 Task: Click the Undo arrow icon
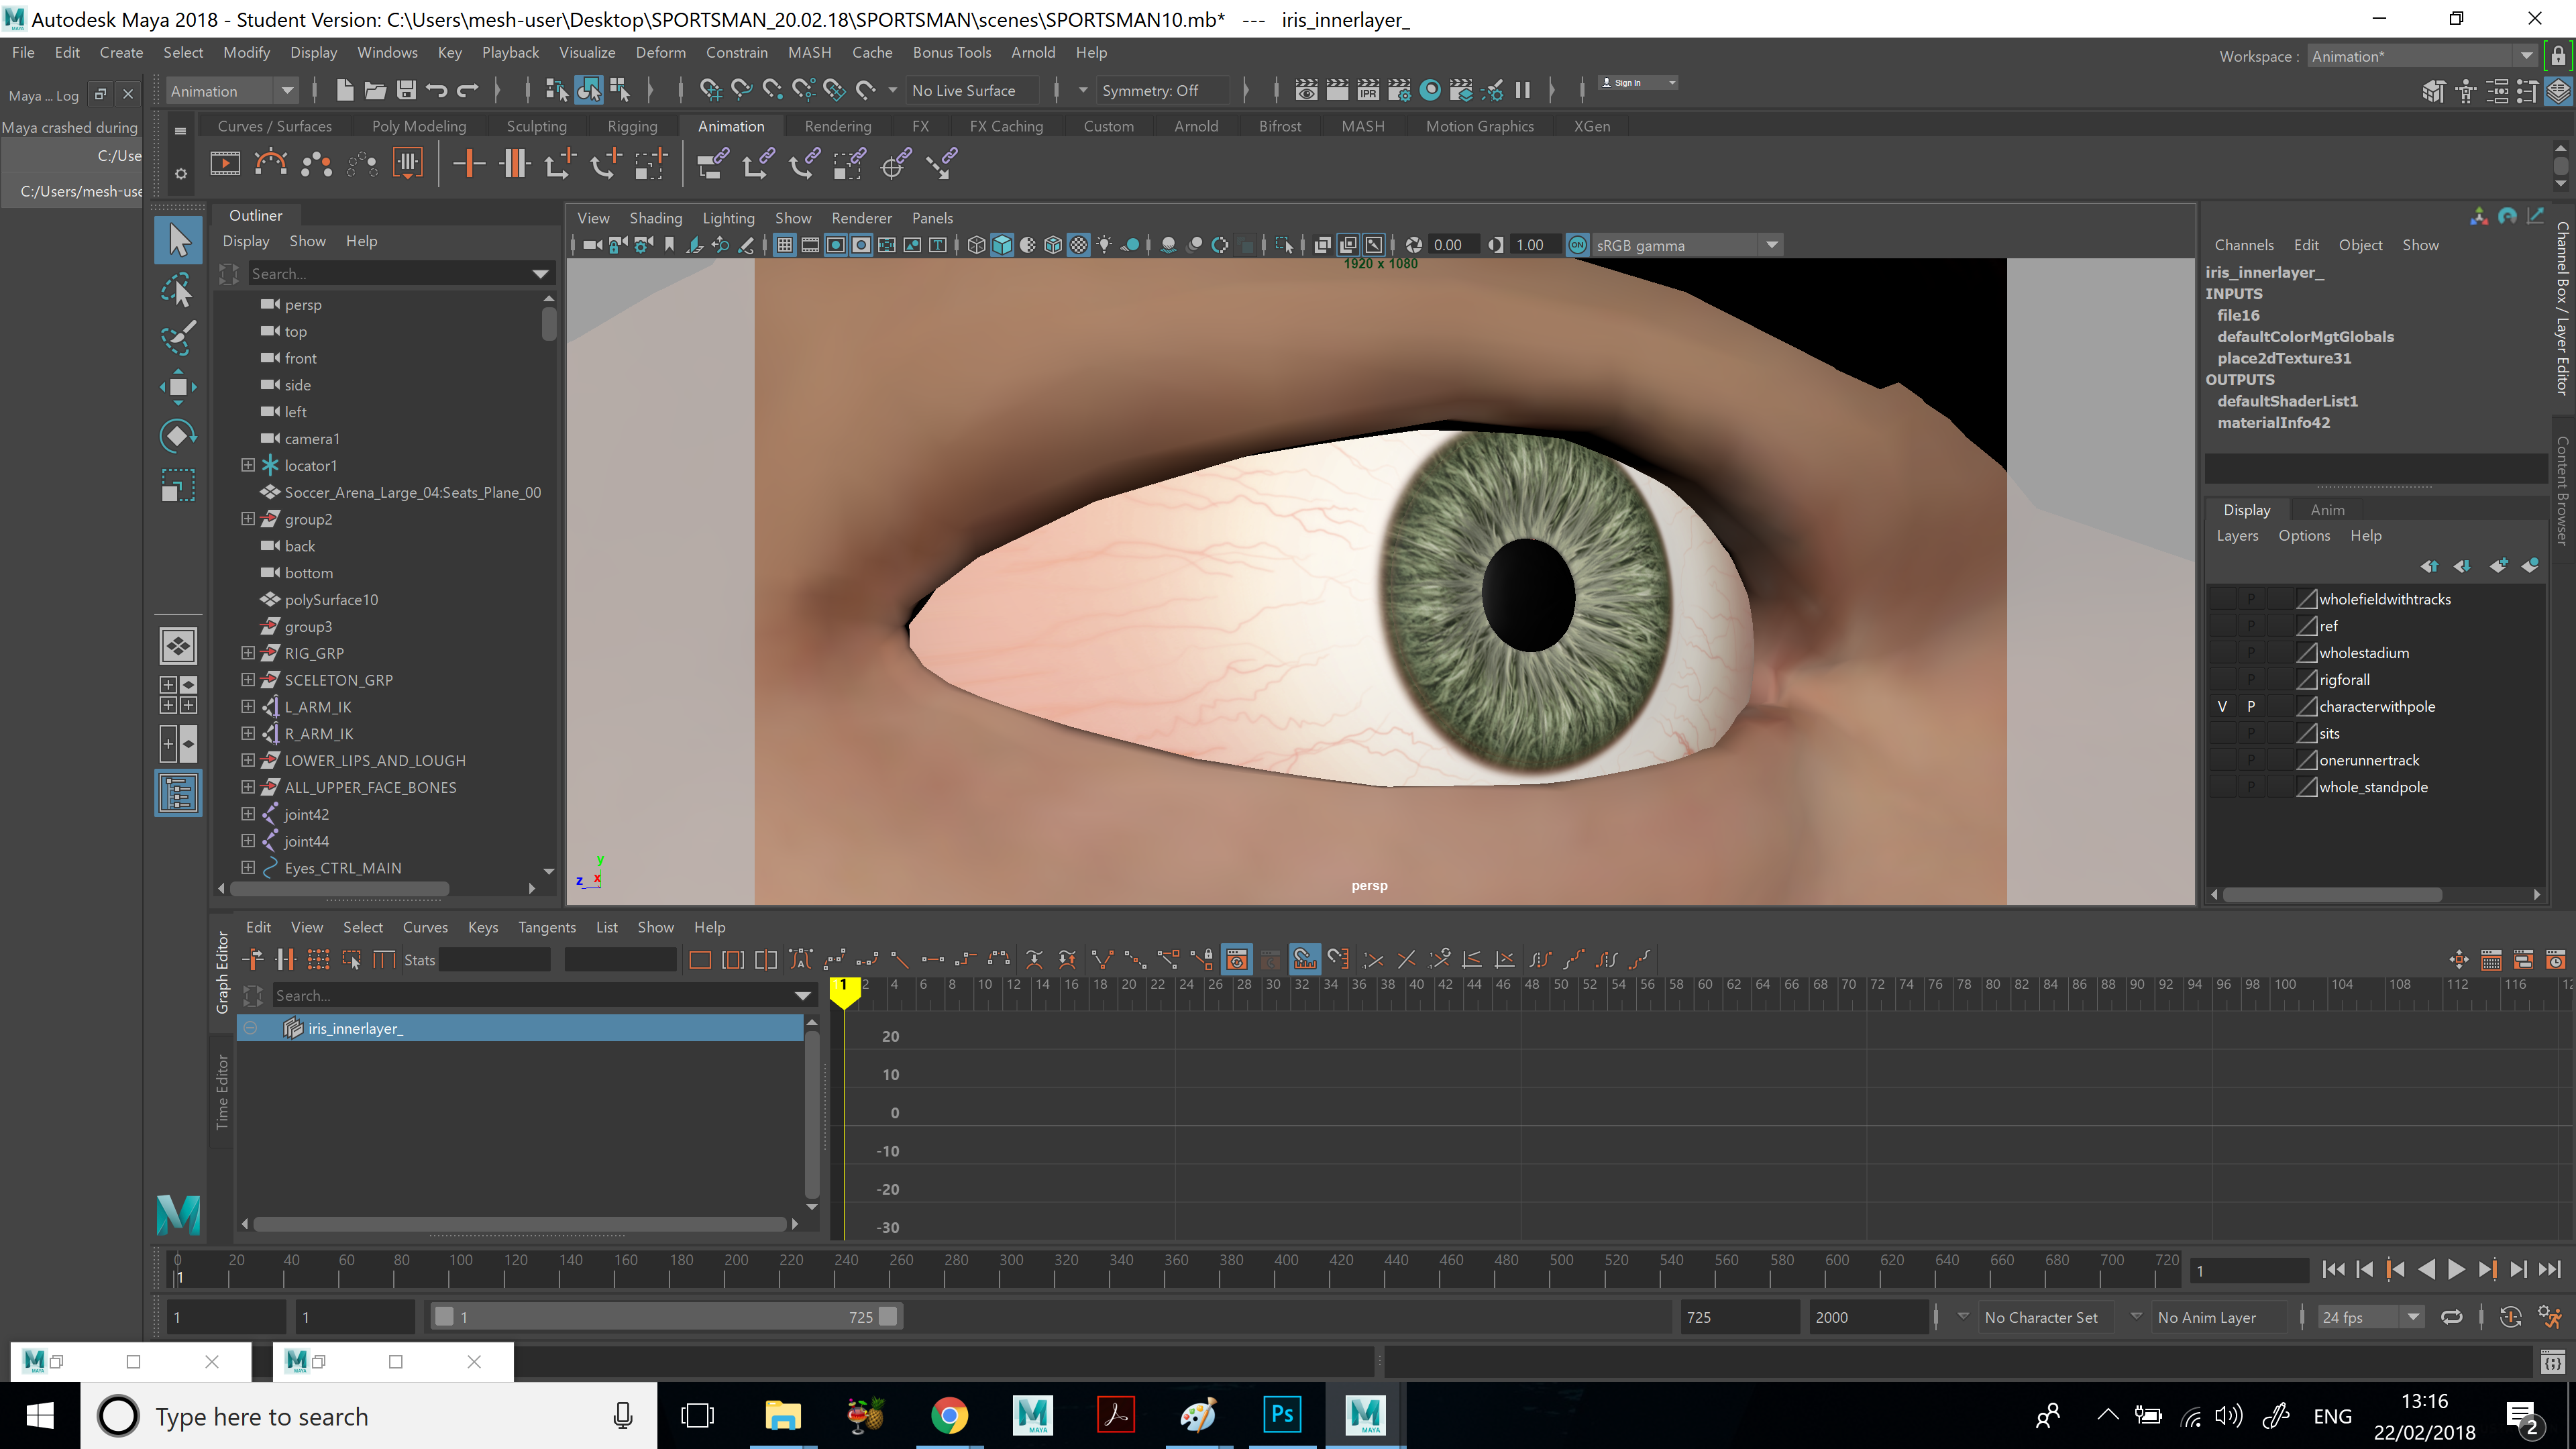pyautogui.click(x=437, y=90)
